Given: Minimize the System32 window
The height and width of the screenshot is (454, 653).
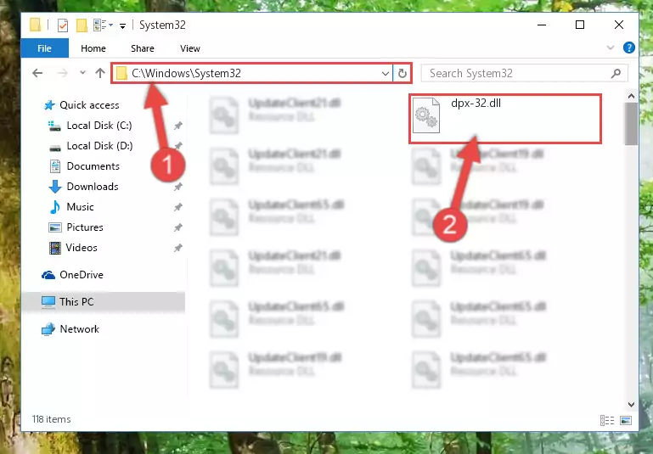Looking at the screenshot, I should pos(542,25).
